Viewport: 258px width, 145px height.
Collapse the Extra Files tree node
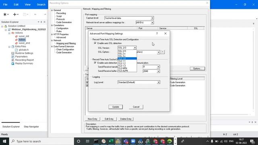pyautogui.click(x=9, y=47)
